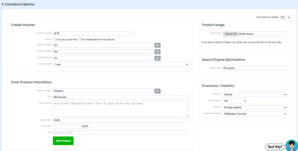This screenshot has width=298, height=151.
Task: Expand Security No login required dropdown
Action: pos(255,107)
